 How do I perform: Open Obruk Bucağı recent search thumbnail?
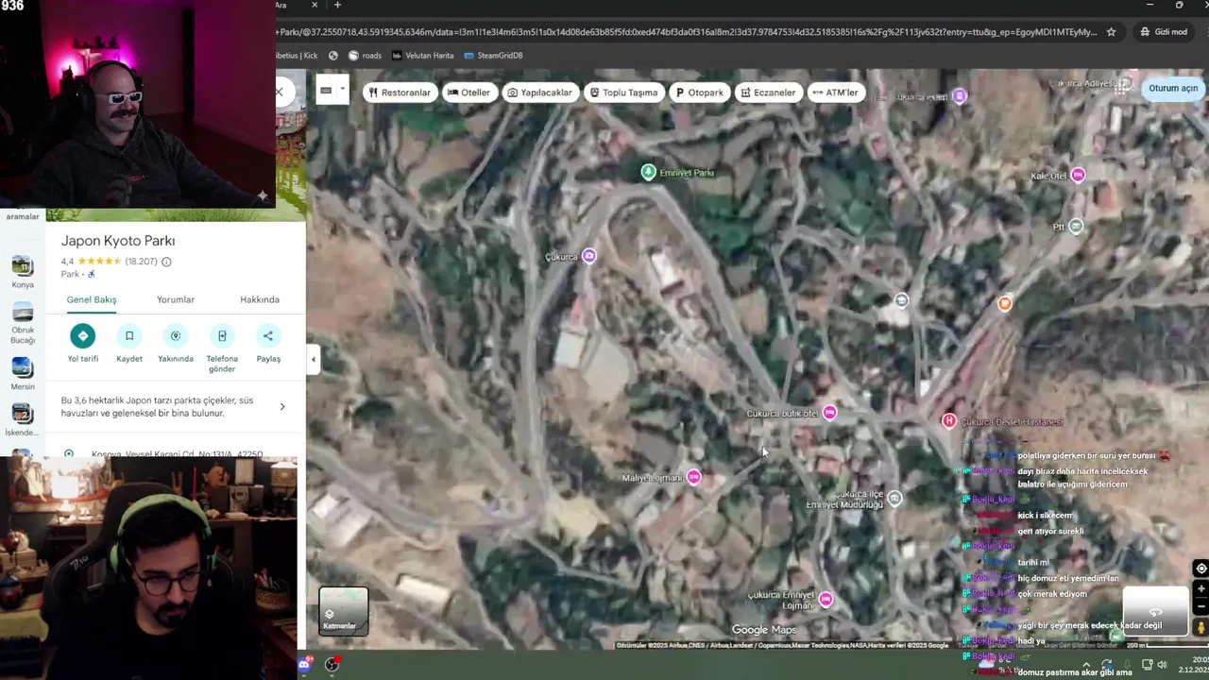tap(22, 314)
